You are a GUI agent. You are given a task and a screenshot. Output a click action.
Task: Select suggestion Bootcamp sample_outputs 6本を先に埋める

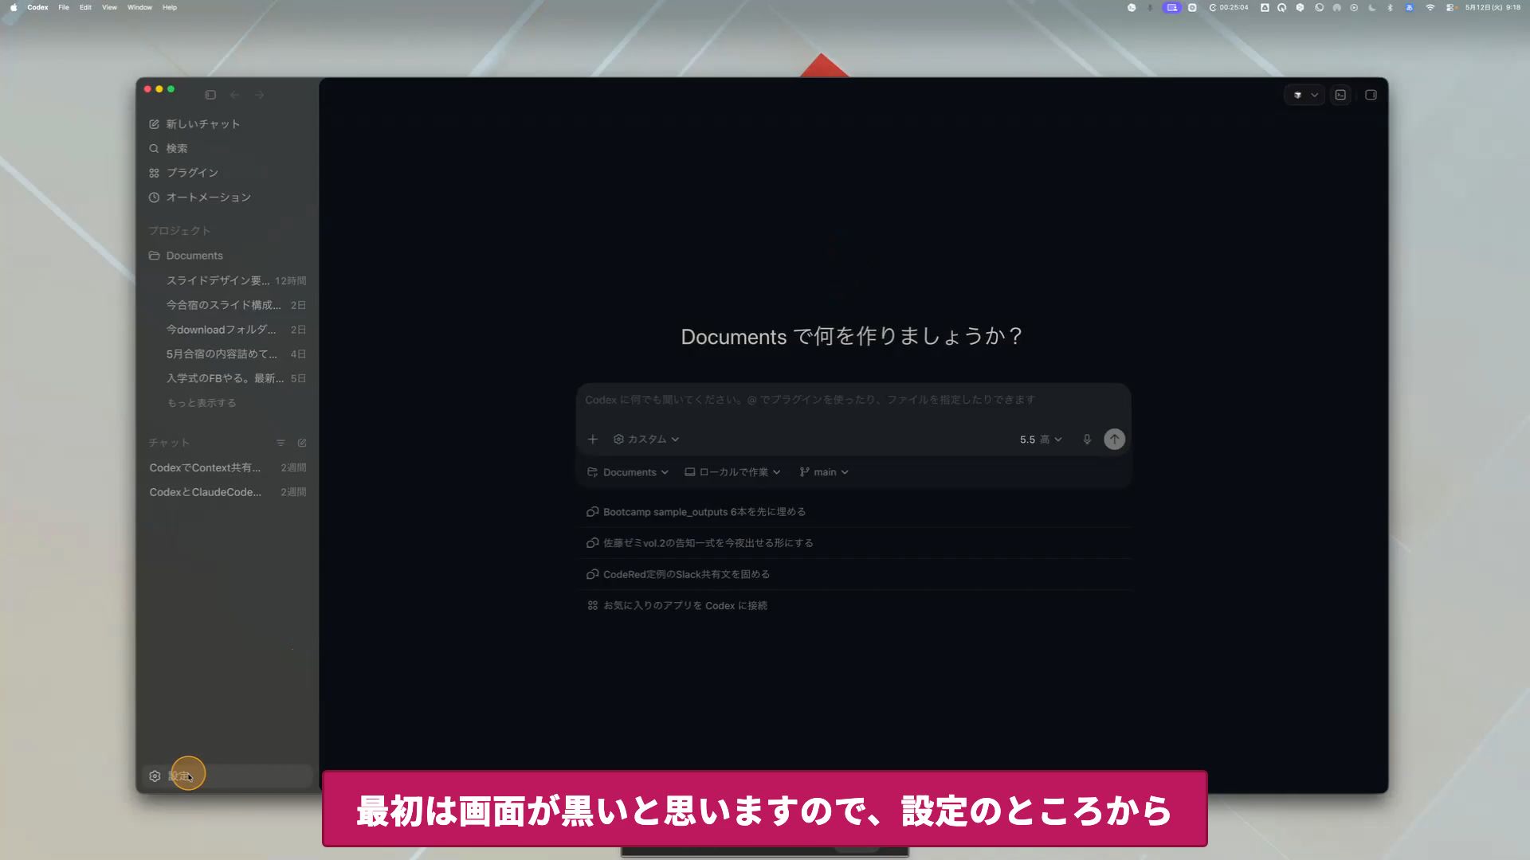[853, 512]
